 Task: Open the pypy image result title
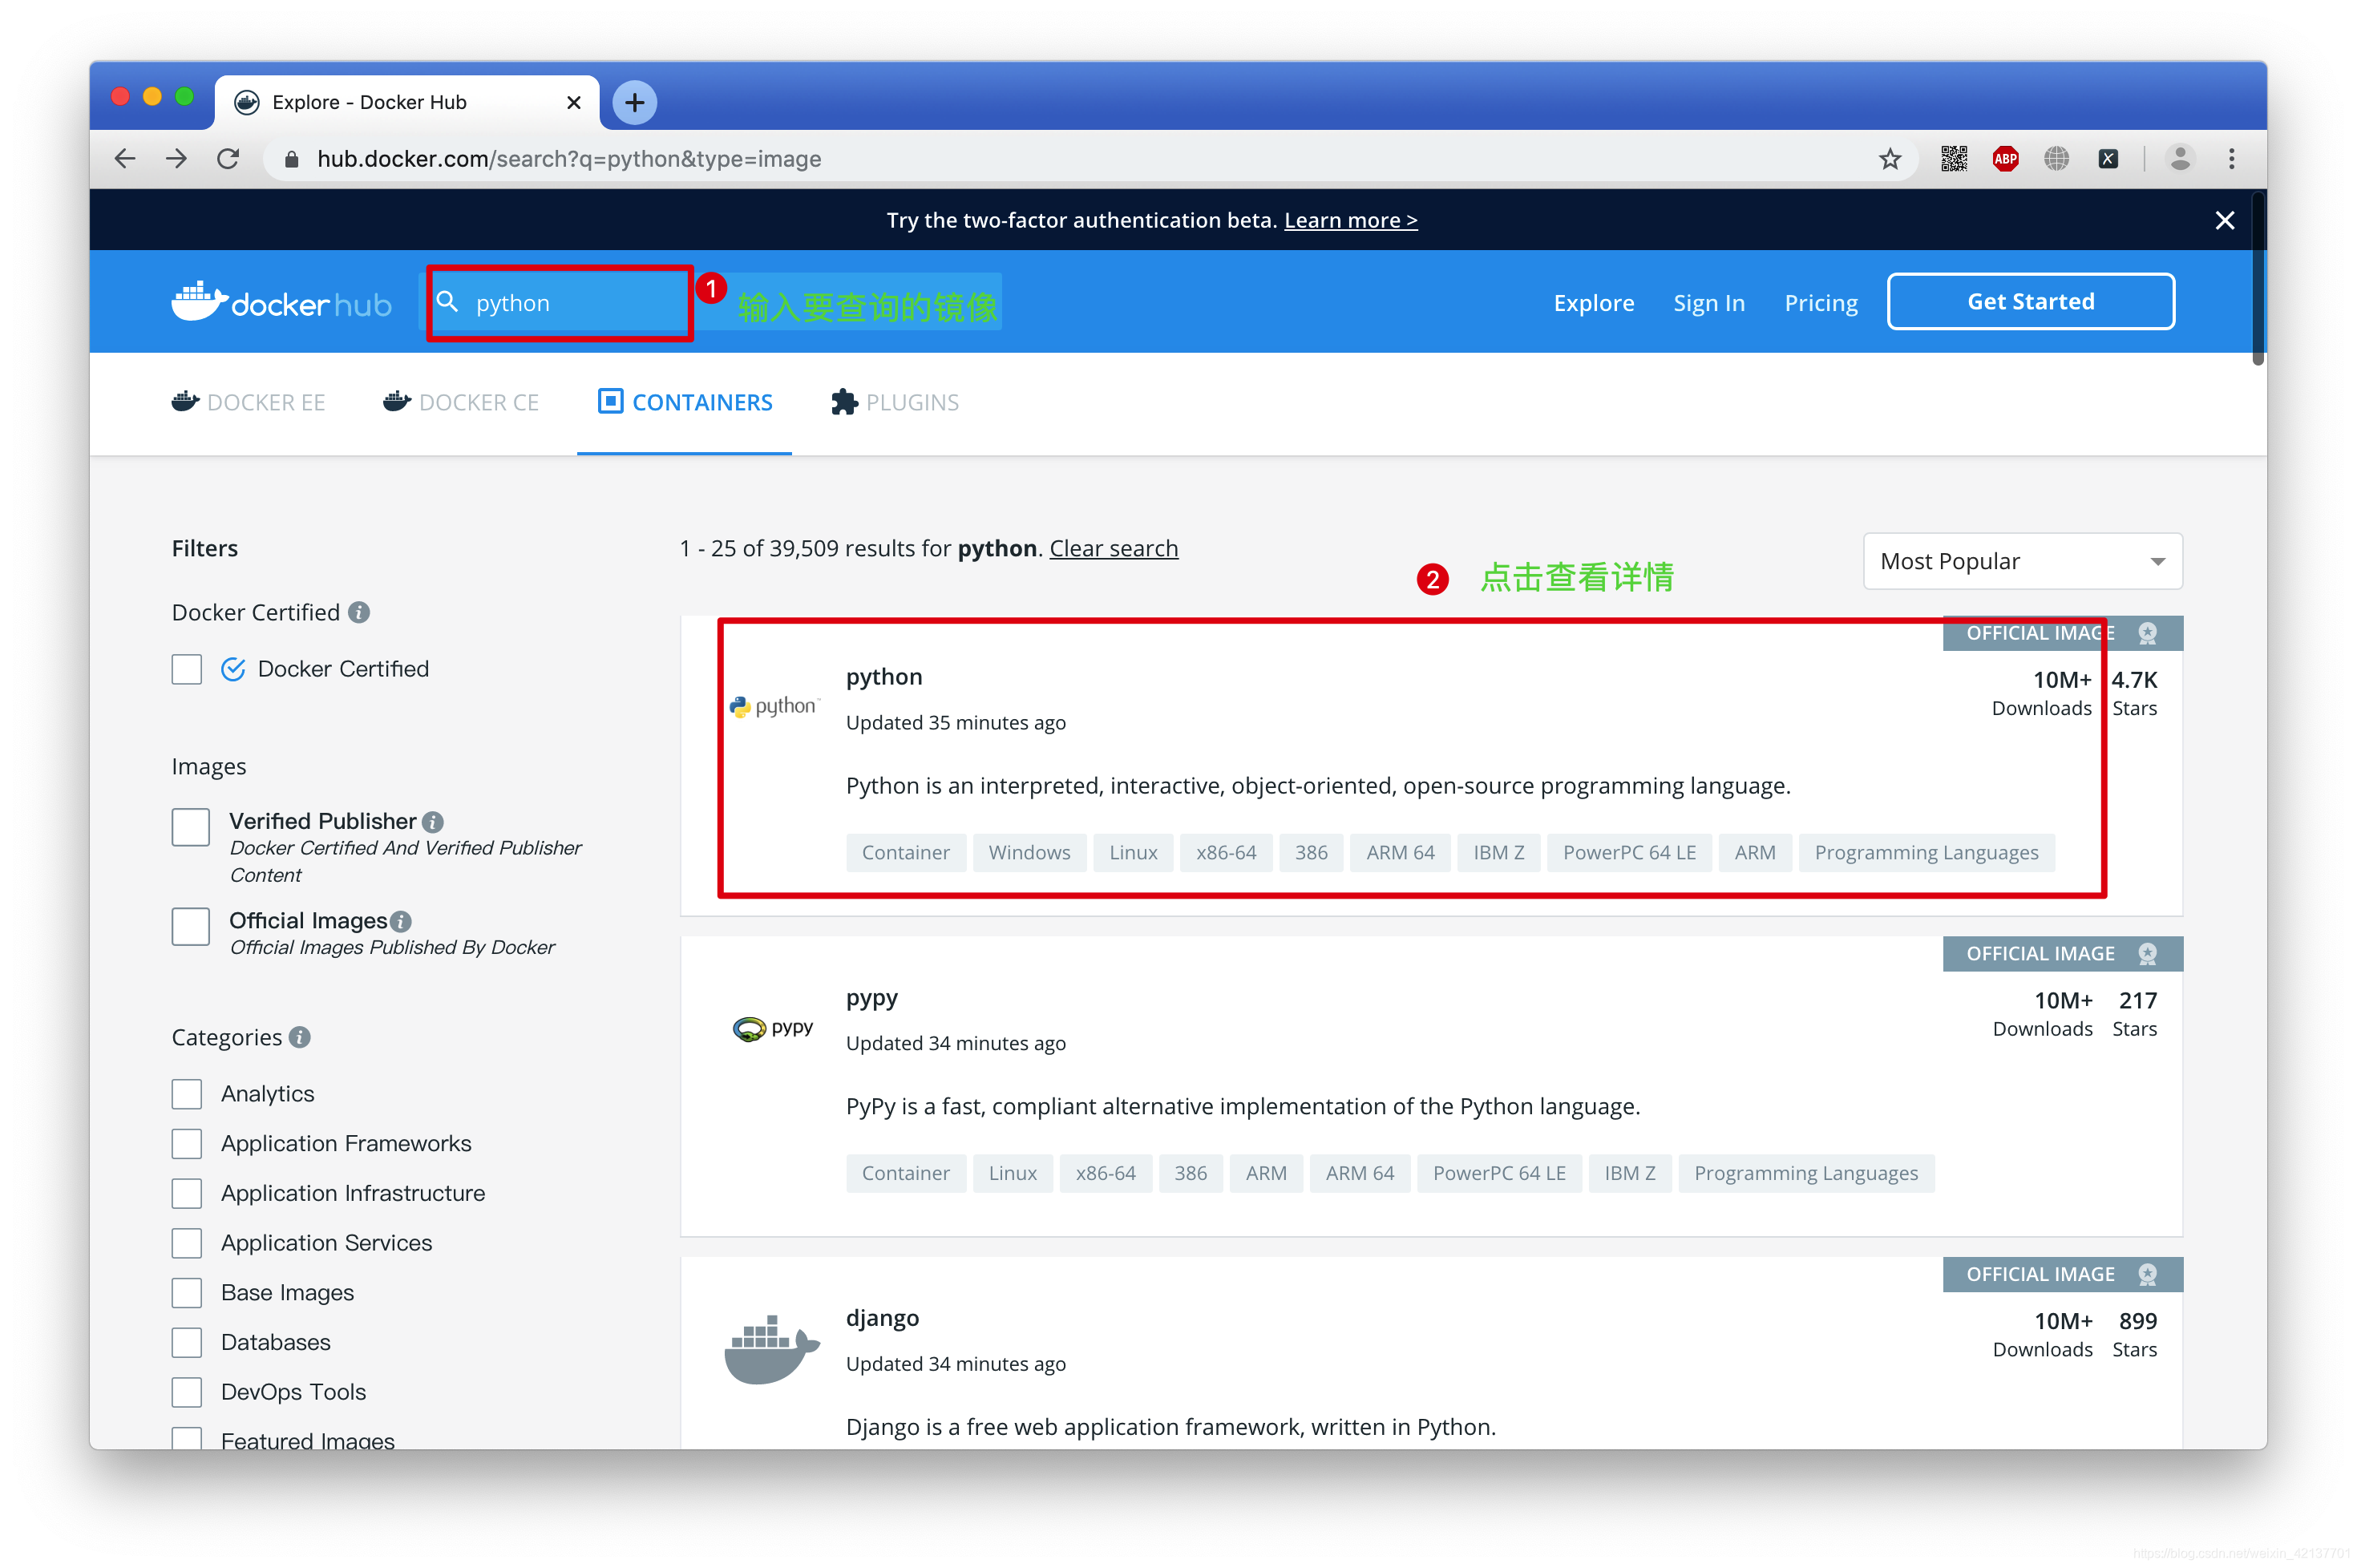(872, 998)
